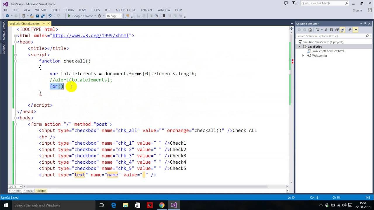Collapse the checkall function outlining toggle
Viewport: 374px width, 210px height.
[x=15, y=61]
